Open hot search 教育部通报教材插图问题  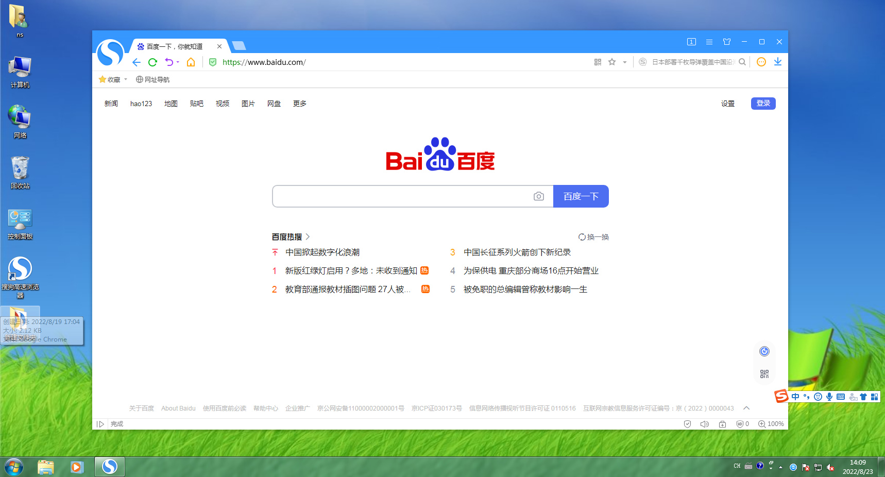[x=348, y=289]
